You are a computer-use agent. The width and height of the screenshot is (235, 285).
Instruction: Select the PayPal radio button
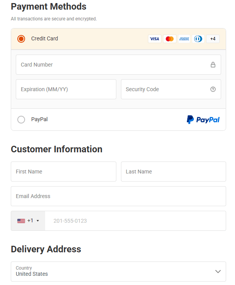point(21,120)
